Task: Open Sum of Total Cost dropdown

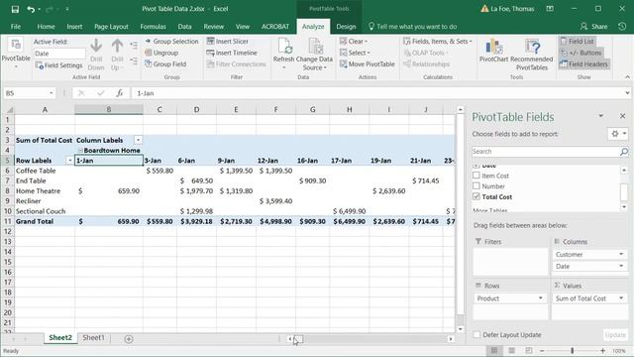Action: coord(621,298)
